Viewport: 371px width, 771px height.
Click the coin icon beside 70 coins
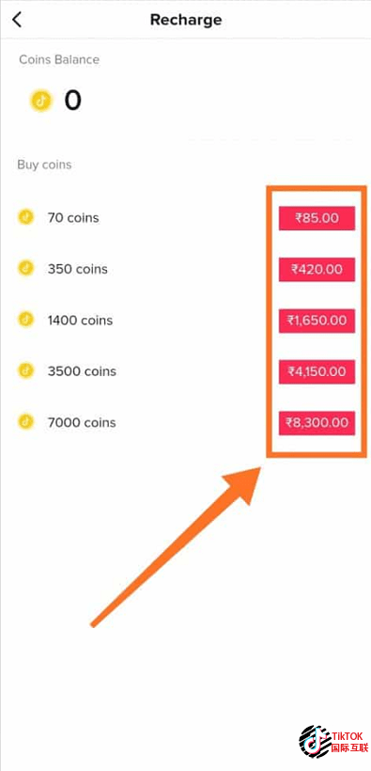26,217
